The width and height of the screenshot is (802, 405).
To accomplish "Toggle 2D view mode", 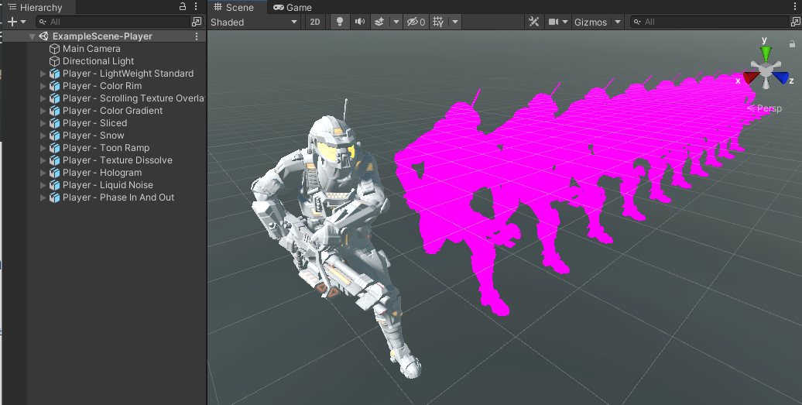I will pos(315,22).
